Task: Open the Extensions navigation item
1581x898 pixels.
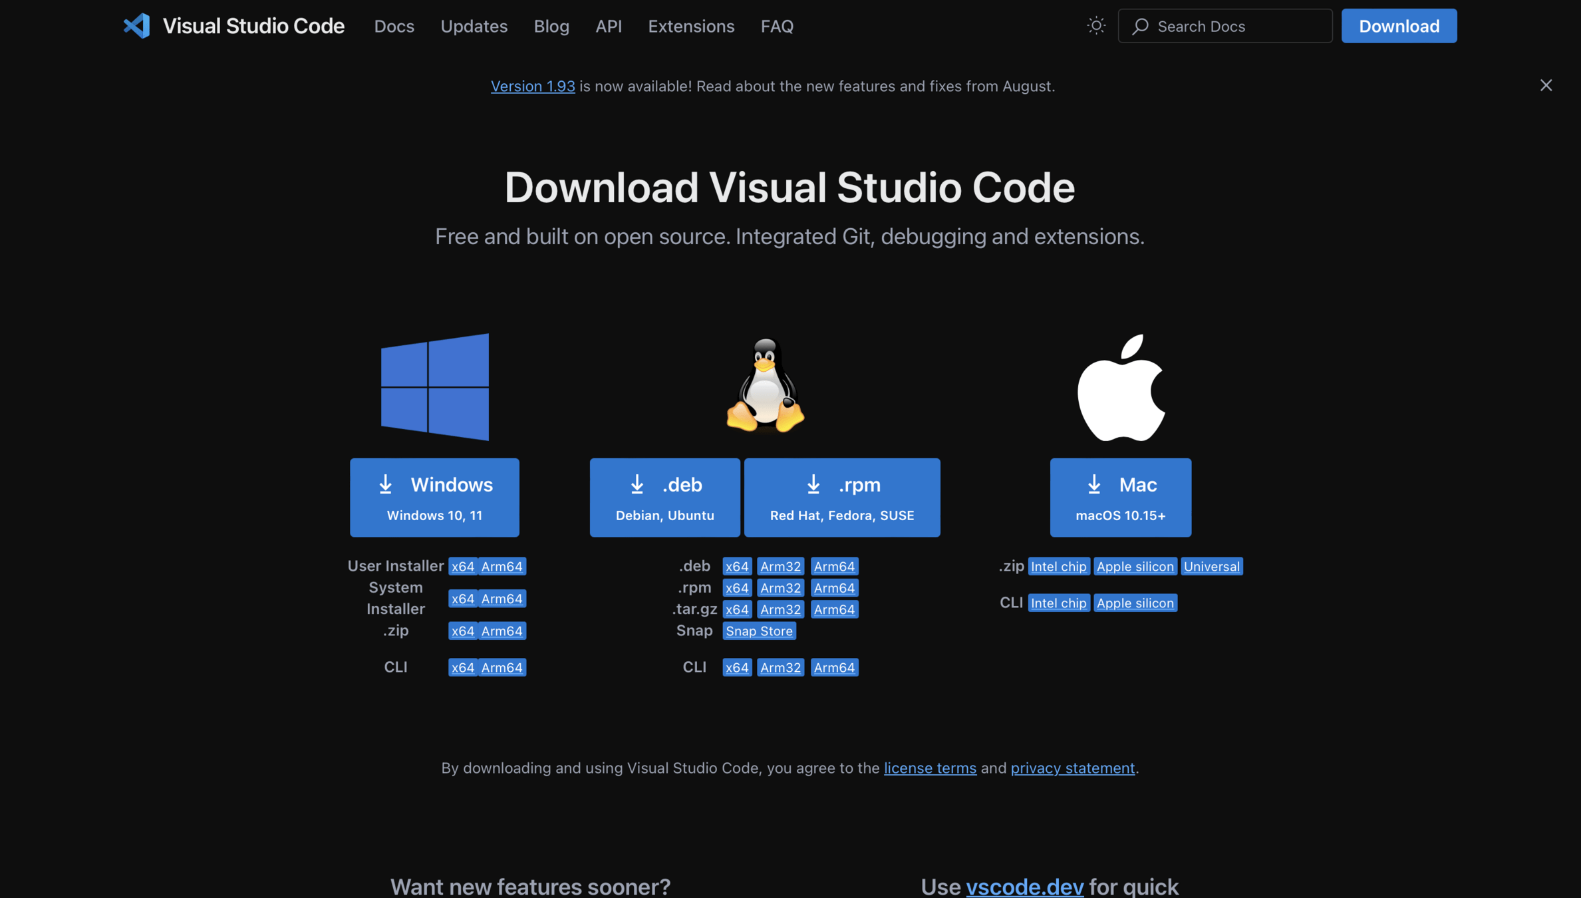Action: [x=691, y=26]
